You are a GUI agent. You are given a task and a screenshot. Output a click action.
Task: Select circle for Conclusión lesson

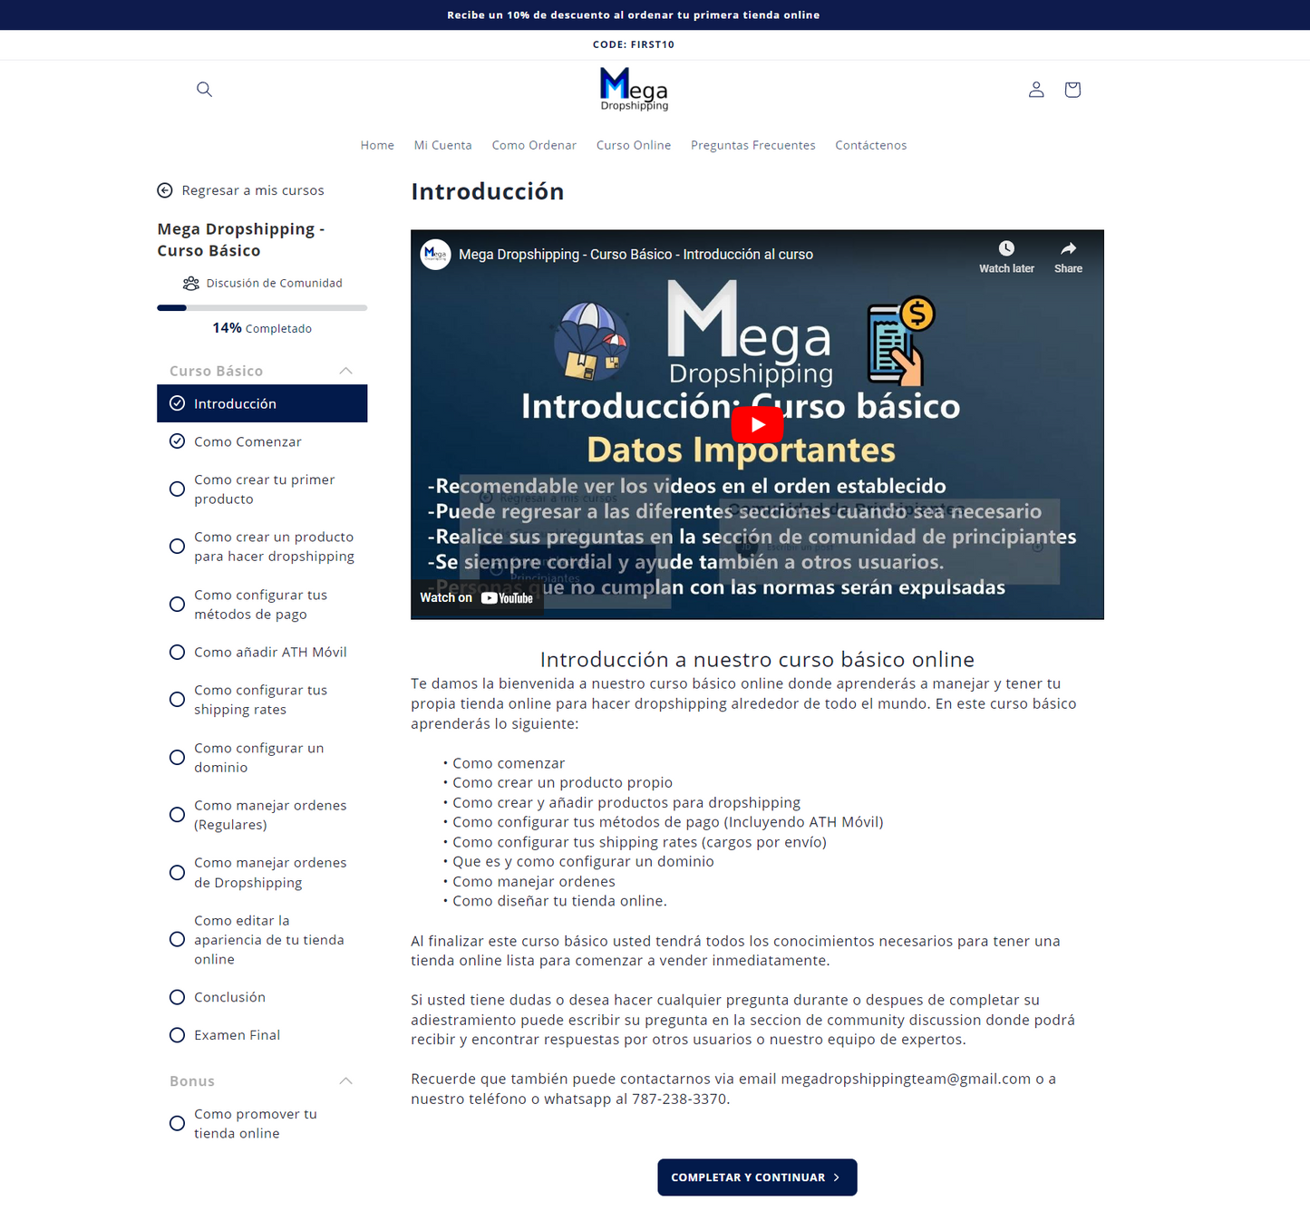click(x=178, y=997)
